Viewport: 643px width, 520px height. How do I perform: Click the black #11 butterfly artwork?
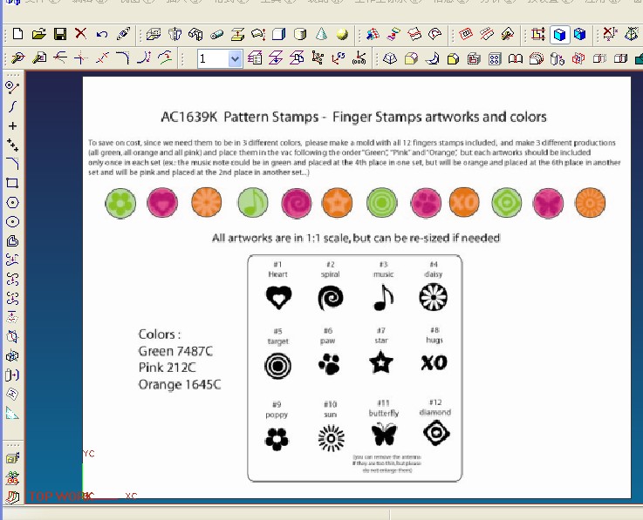[x=384, y=435]
